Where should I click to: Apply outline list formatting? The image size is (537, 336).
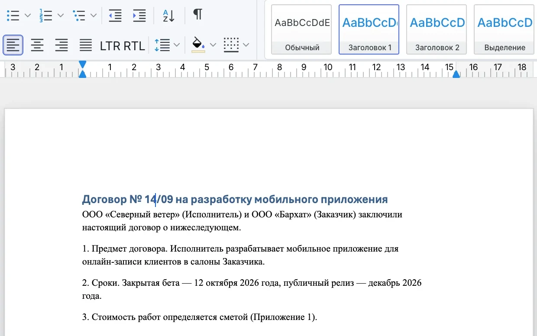[x=79, y=16]
